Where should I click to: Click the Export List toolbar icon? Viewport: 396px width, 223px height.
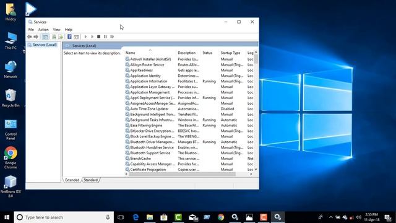(x=61, y=37)
